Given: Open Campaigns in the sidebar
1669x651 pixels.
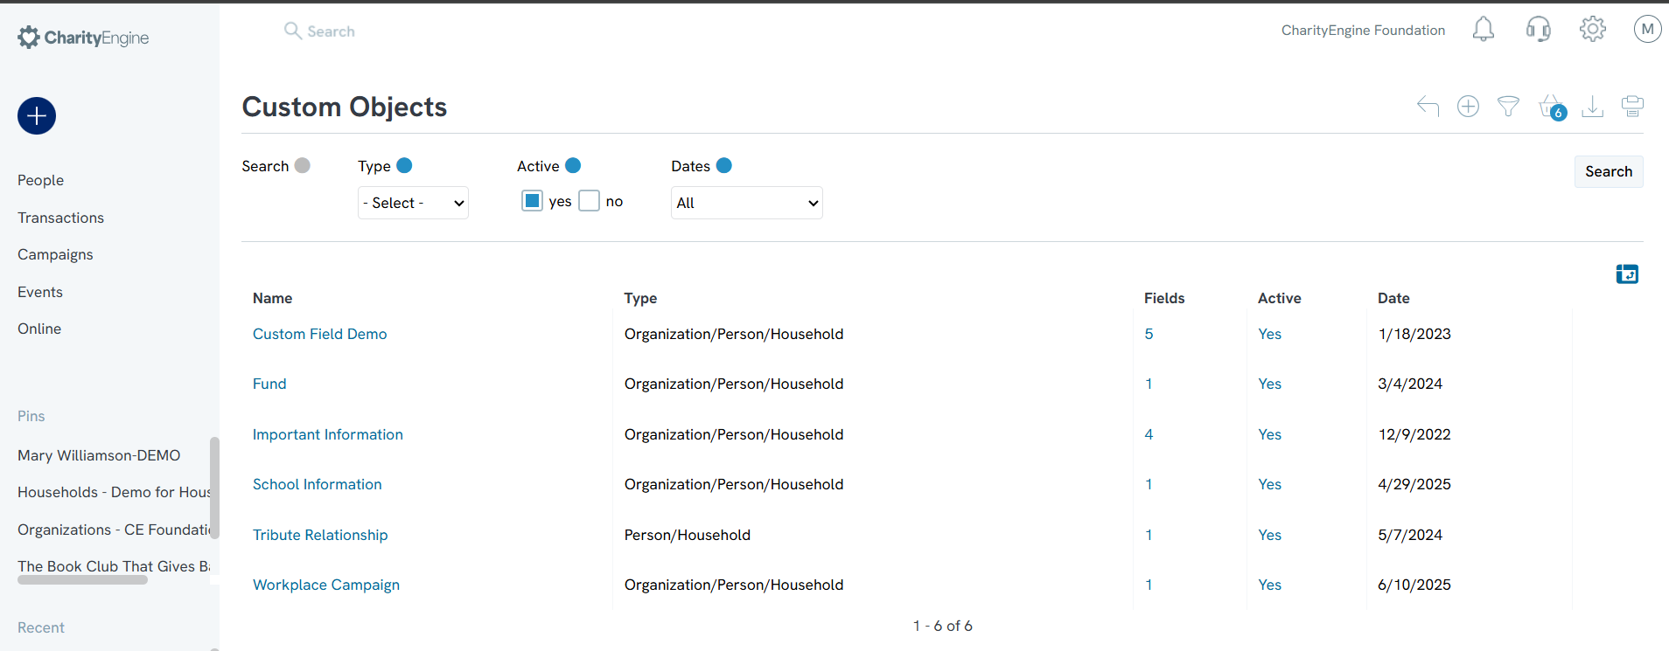Looking at the screenshot, I should click(x=55, y=254).
